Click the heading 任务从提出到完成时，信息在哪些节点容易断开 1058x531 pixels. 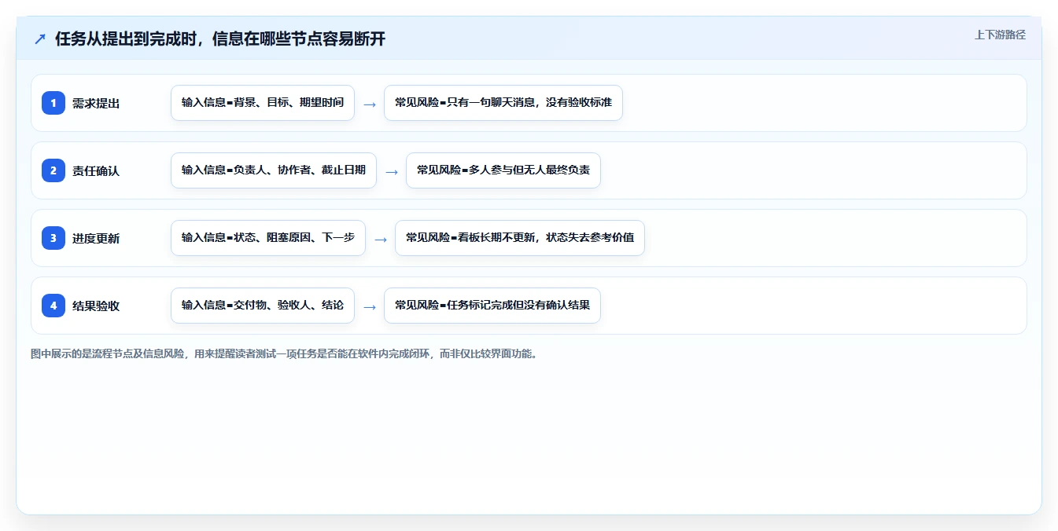click(220, 39)
